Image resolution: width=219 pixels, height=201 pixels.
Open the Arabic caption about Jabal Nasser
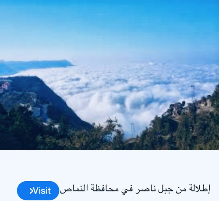click(135, 190)
